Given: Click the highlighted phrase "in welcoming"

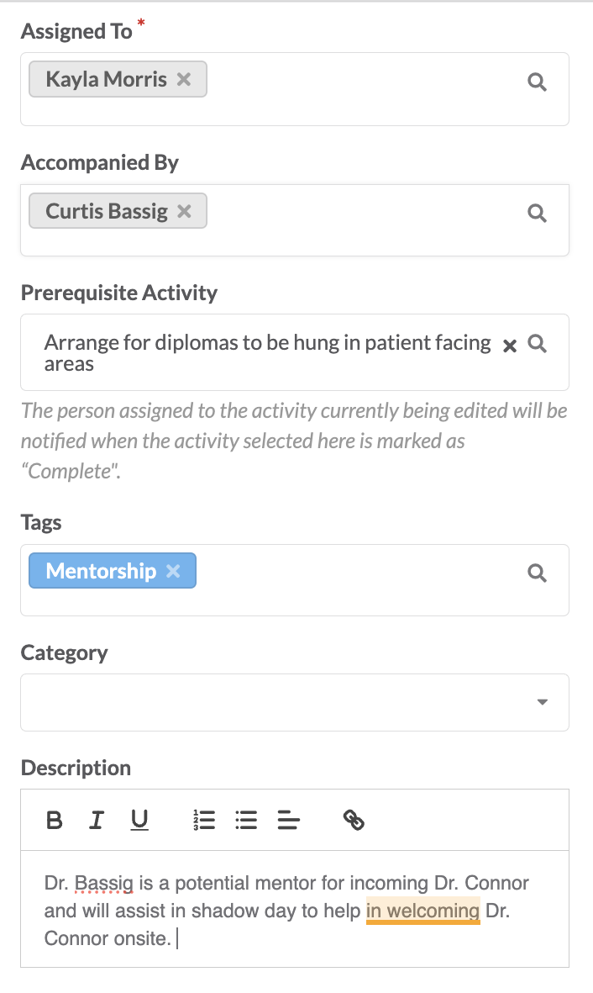Looking at the screenshot, I should [x=422, y=911].
